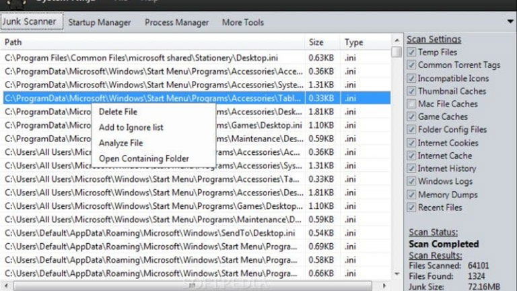Screen dimensions: 517x291
Task: Select All Users Accessories\Ta... row
Action: (x=197, y=179)
